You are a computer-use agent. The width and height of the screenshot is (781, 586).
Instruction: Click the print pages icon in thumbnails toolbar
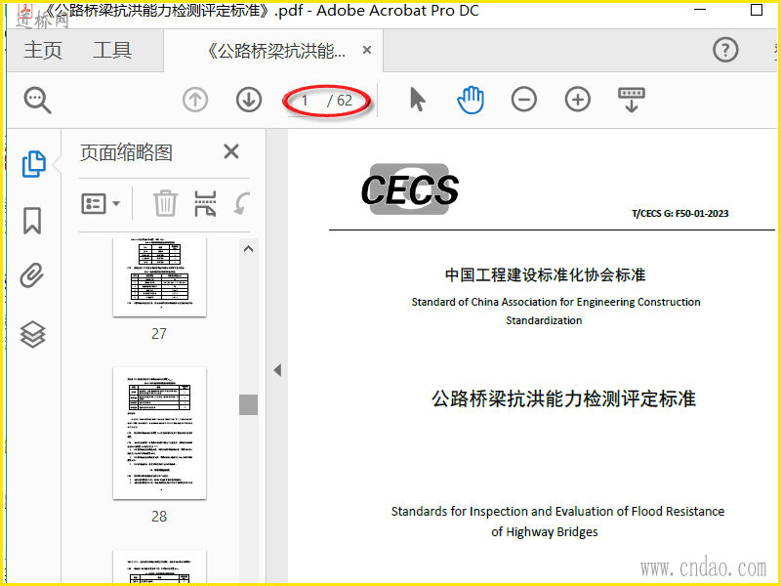click(205, 203)
